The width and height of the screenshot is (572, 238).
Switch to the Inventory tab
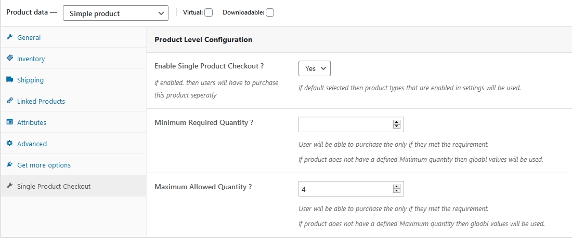pyautogui.click(x=31, y=59)
